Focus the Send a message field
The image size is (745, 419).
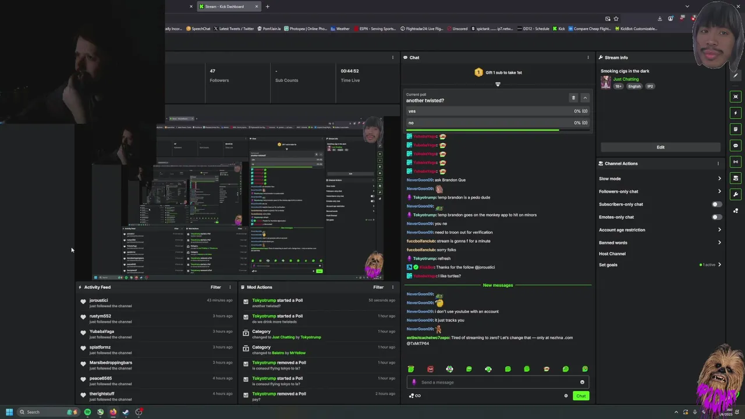pos(498,382)
